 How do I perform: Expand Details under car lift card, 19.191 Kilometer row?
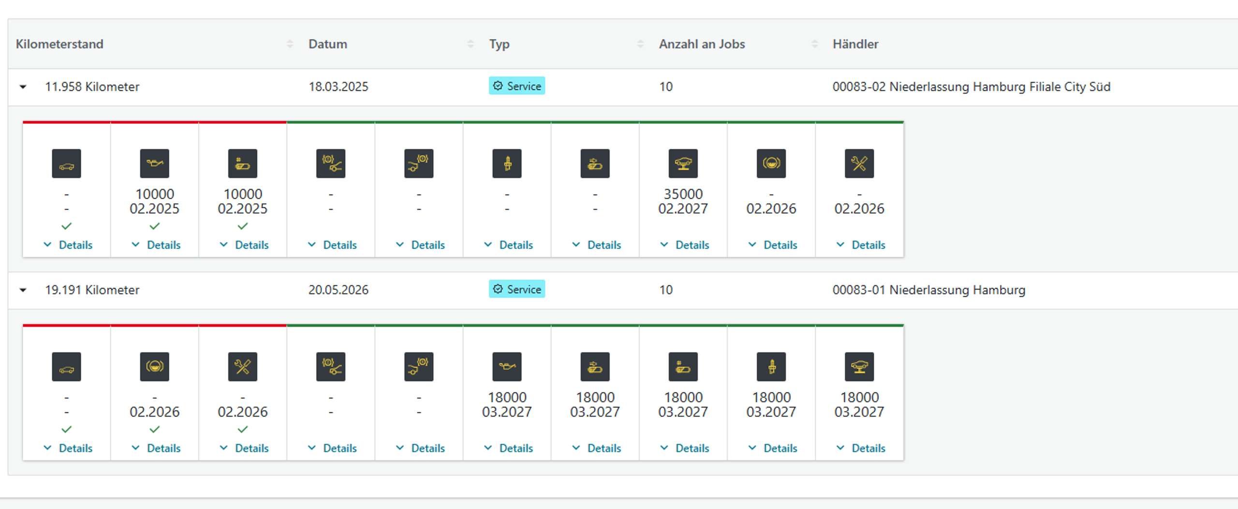861,448
